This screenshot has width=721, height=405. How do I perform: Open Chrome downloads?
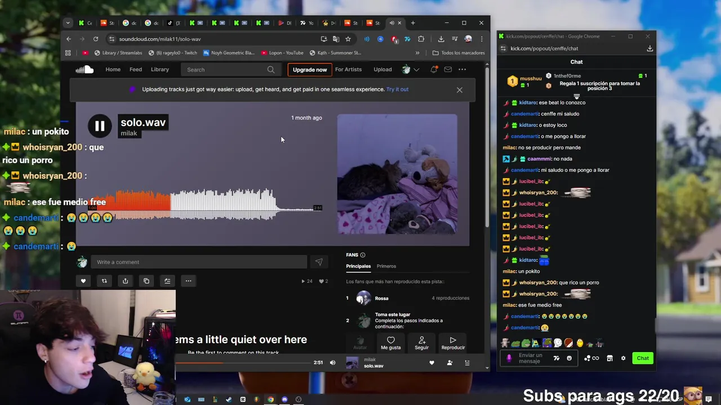pyautogui.click(x=441, y=39)
